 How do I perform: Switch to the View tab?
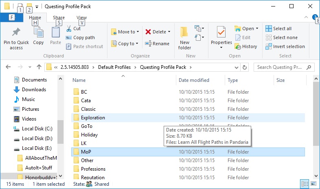click(x=82, y=18)
